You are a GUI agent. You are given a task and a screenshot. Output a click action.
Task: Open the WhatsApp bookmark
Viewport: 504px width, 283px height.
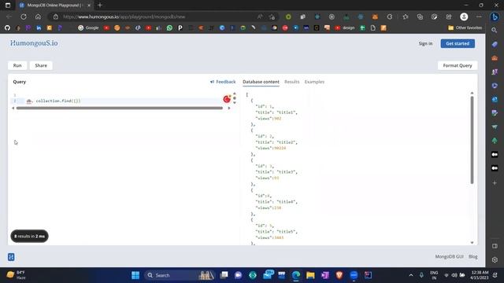pos(169,28)
